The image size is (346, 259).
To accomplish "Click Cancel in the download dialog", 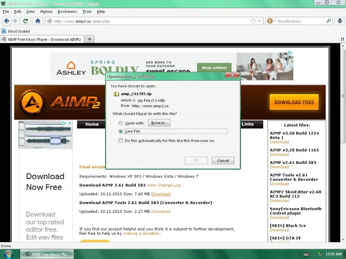I will click(223, 161).
